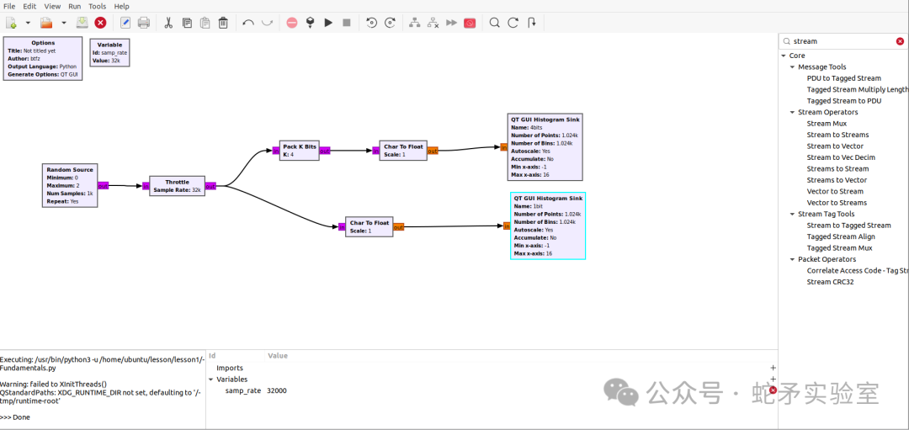Screen dimensions: 909x430
Task: Disable the selected block
Action: (x=433, y=23)
